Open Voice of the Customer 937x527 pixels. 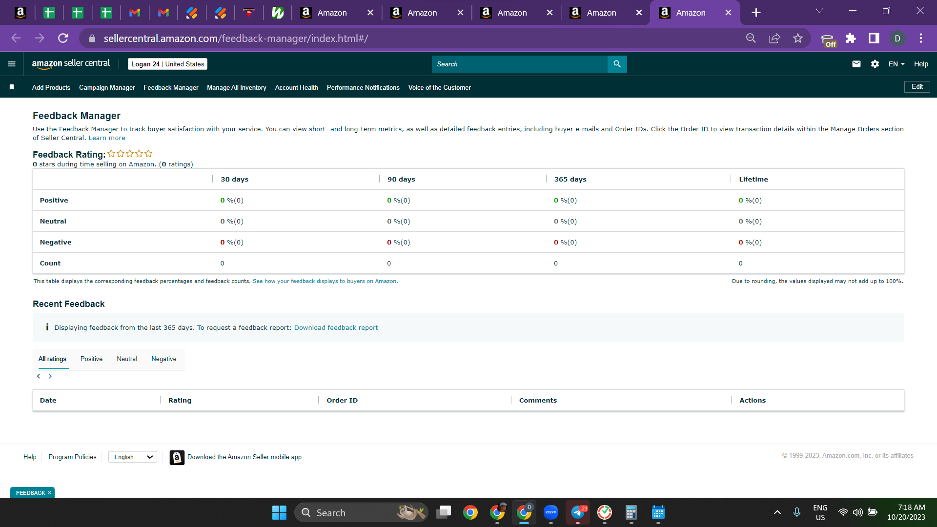(x=439, y=87)
